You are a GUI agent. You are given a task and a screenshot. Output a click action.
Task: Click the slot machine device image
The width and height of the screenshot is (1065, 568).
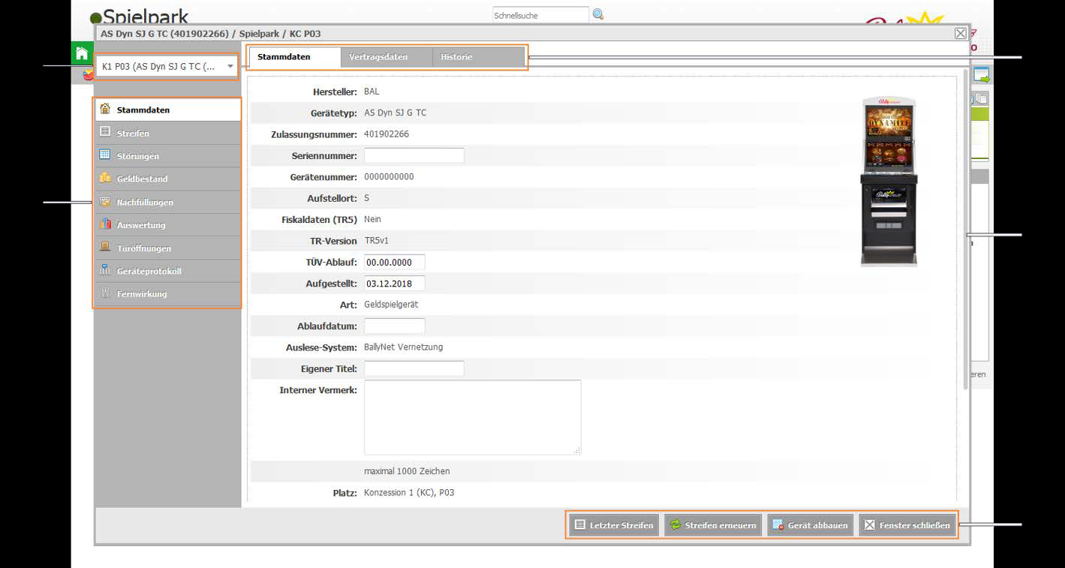pos(889,182)
